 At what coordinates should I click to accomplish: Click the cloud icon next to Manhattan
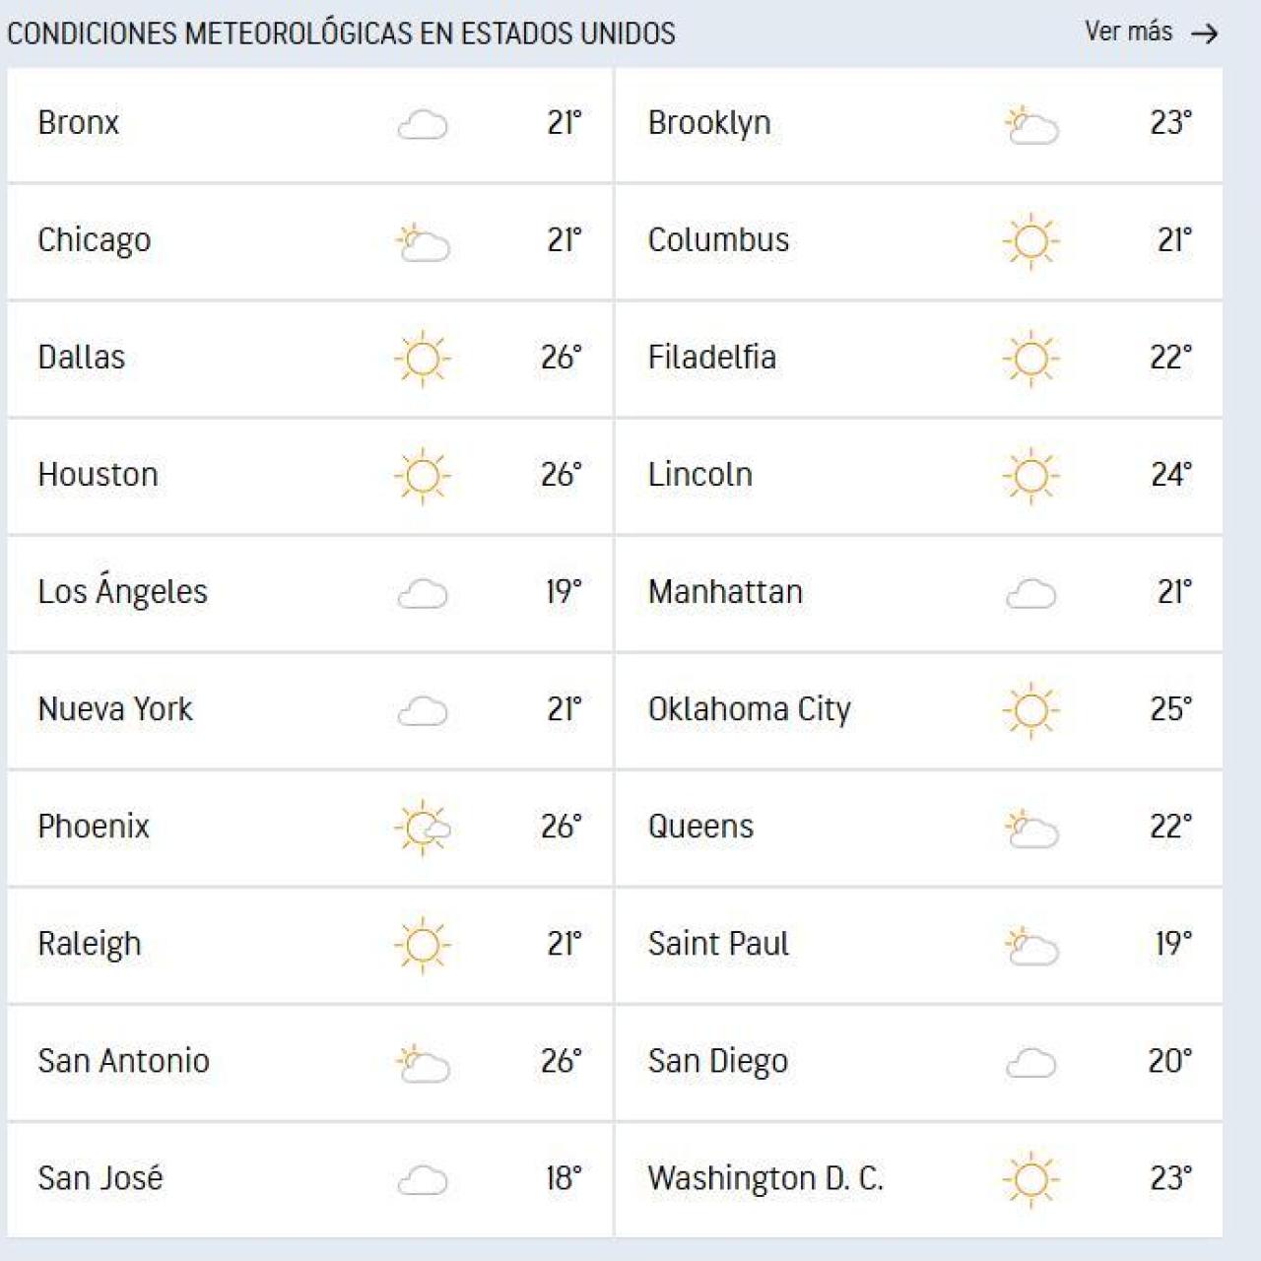pyautogui.click(x=1030, y=593)
